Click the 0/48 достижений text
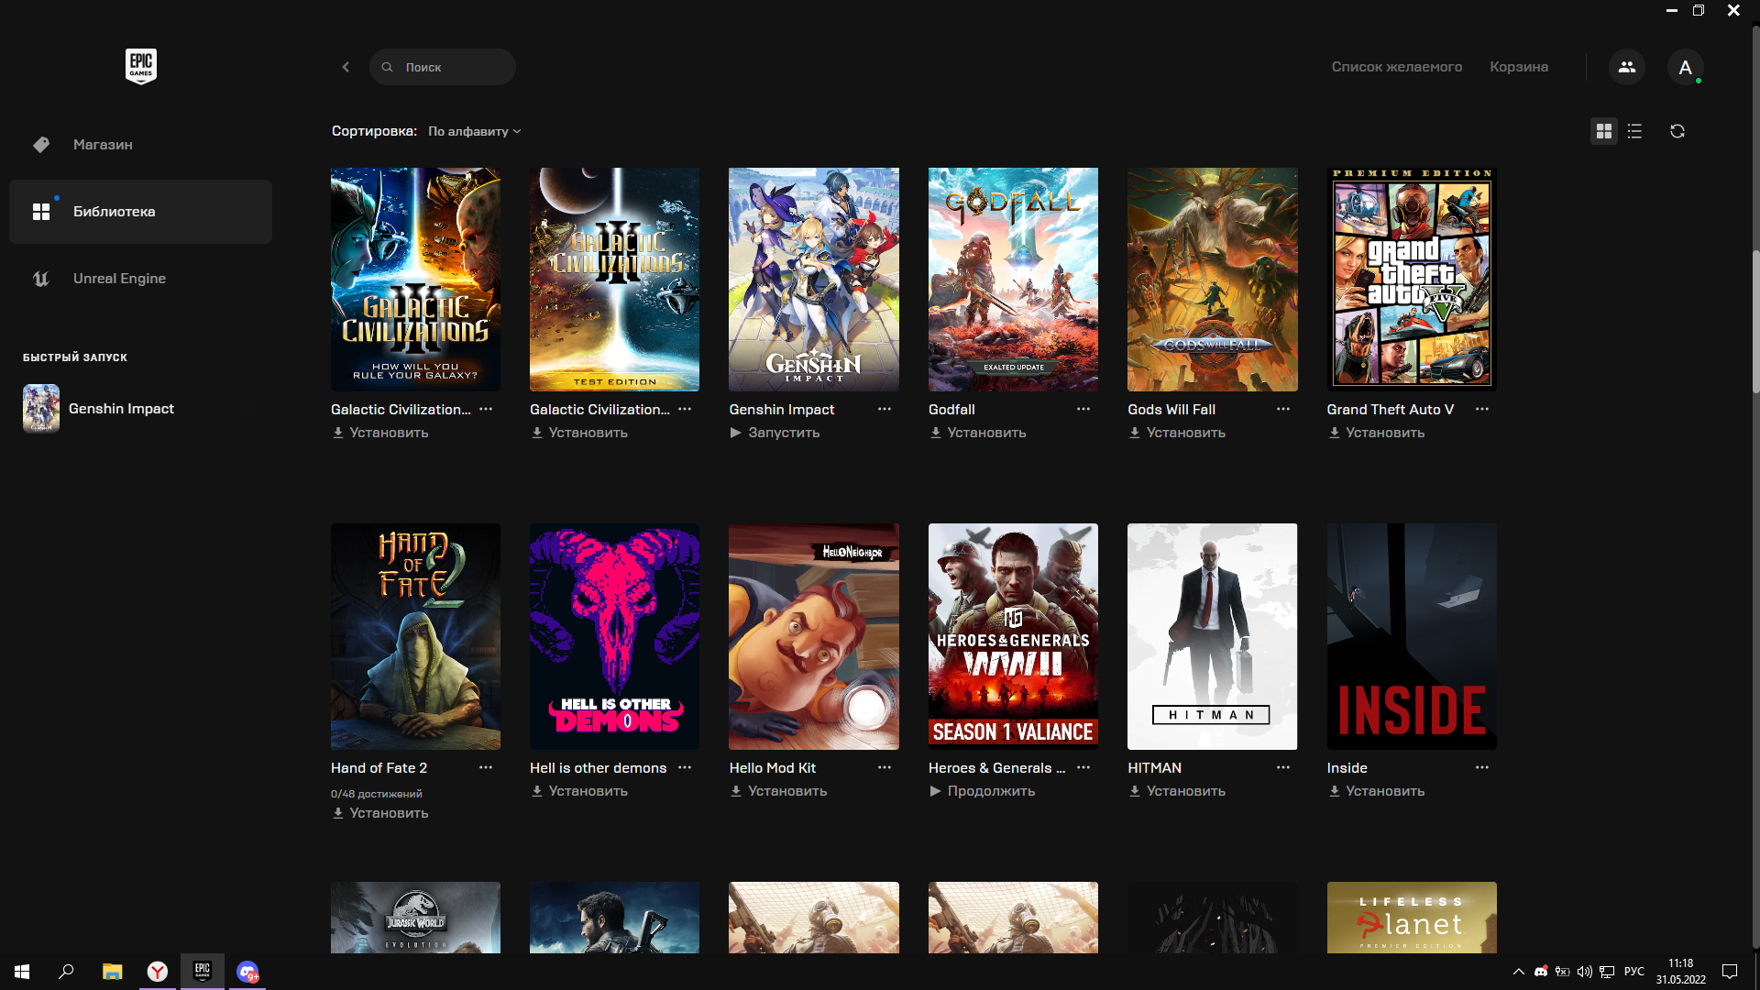The image size is (1760, 990). (x=377, y=794)
